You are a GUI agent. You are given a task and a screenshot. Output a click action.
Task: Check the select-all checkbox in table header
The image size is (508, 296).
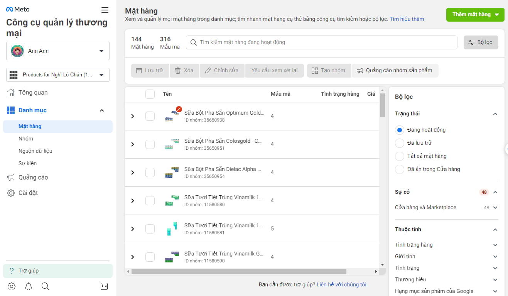click(x=150, y=94)
